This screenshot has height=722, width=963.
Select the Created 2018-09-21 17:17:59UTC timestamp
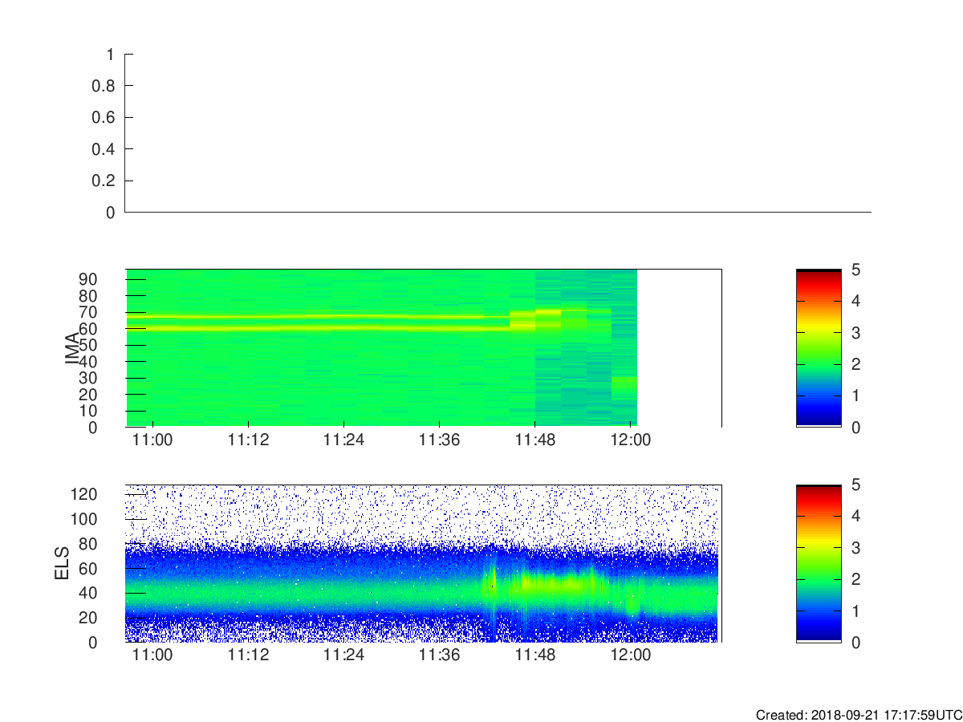tap(858, 715)
